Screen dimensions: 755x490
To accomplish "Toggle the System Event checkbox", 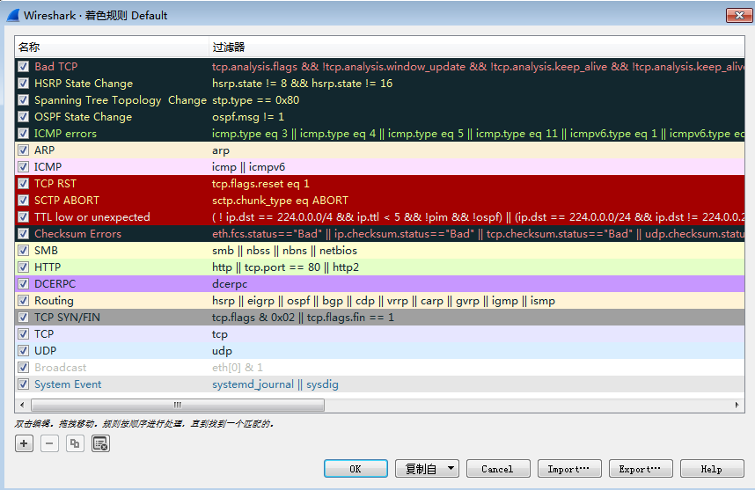I will coord(23,384).
